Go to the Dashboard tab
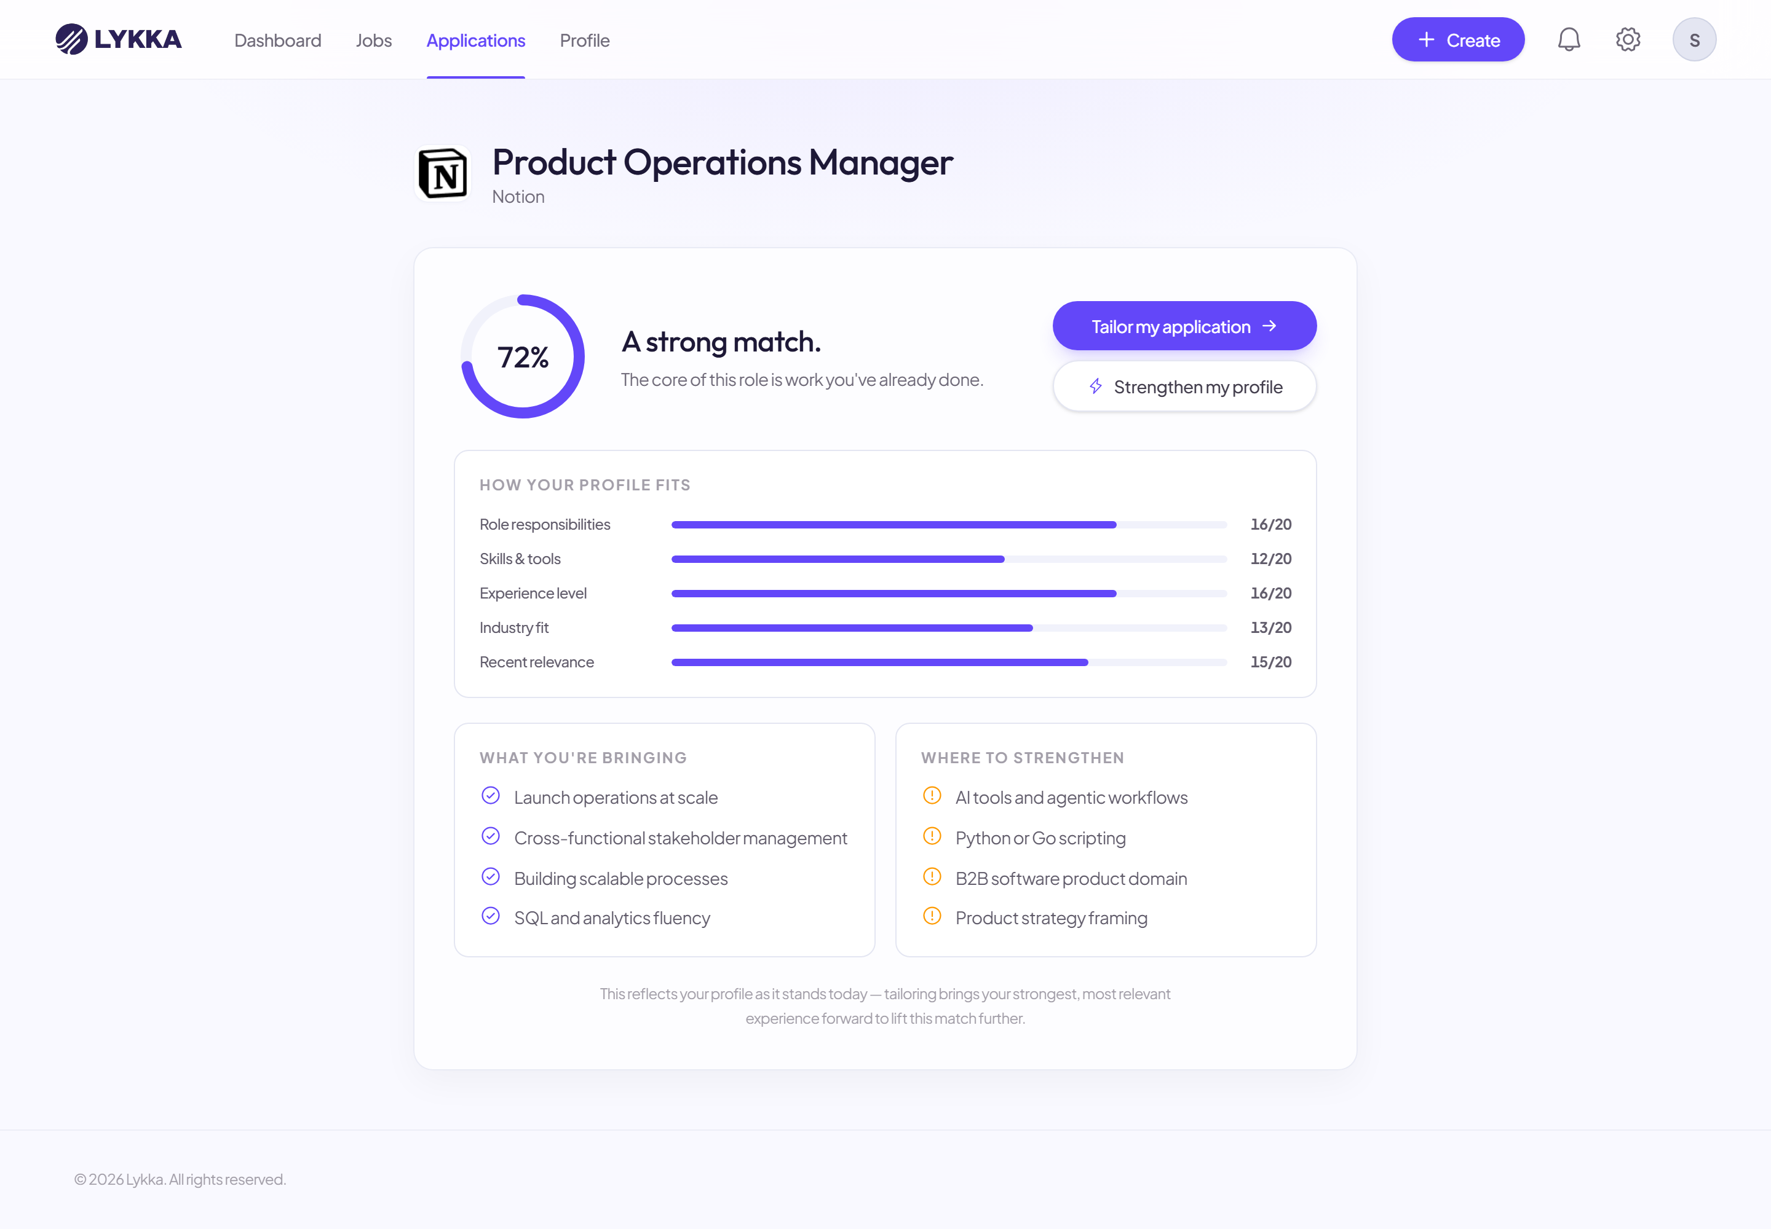This screenshot has height=1229, width=1771. (x=277, y=40)
